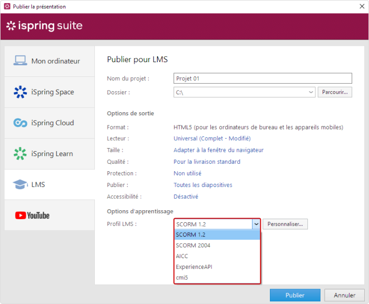Viewport: 369px width, 304px height.
Task: Choose the iSpring Space icon
Action: [x=20, y=92]
